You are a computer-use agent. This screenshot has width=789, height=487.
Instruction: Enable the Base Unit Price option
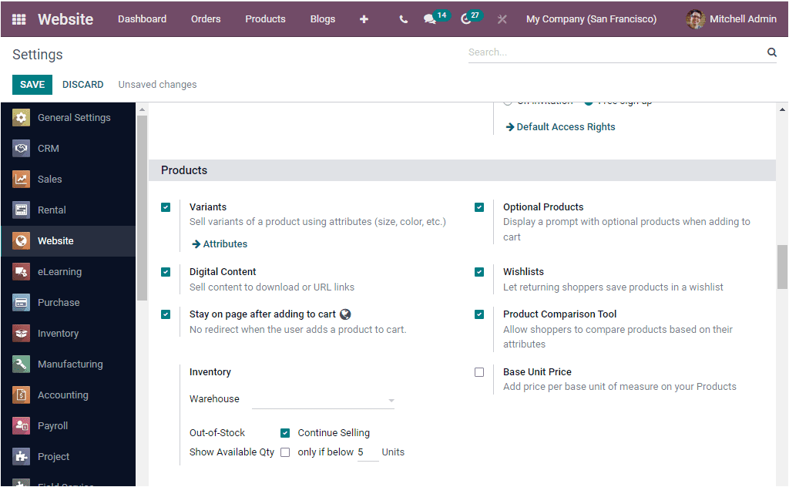pyautogui.click(x=479, y=372)
